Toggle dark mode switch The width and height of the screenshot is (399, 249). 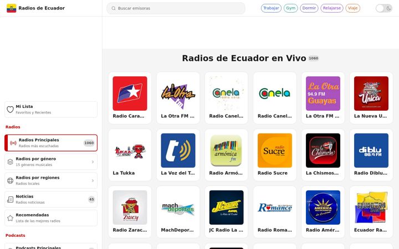click(383, 8)
